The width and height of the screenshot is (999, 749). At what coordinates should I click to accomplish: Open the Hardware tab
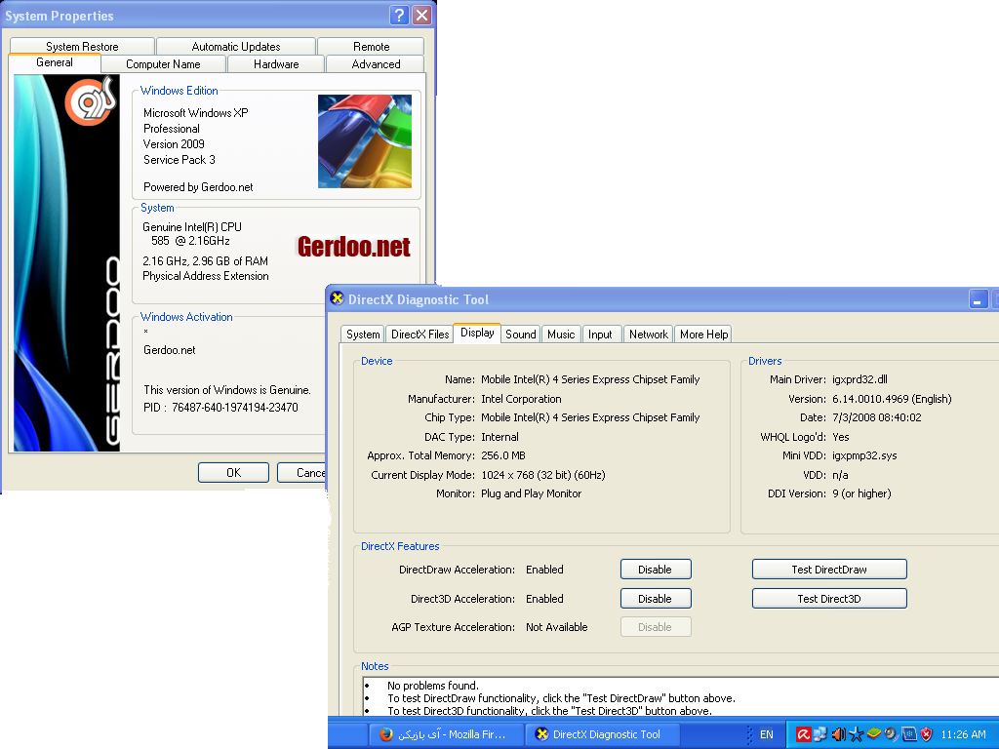coord(276,64)
